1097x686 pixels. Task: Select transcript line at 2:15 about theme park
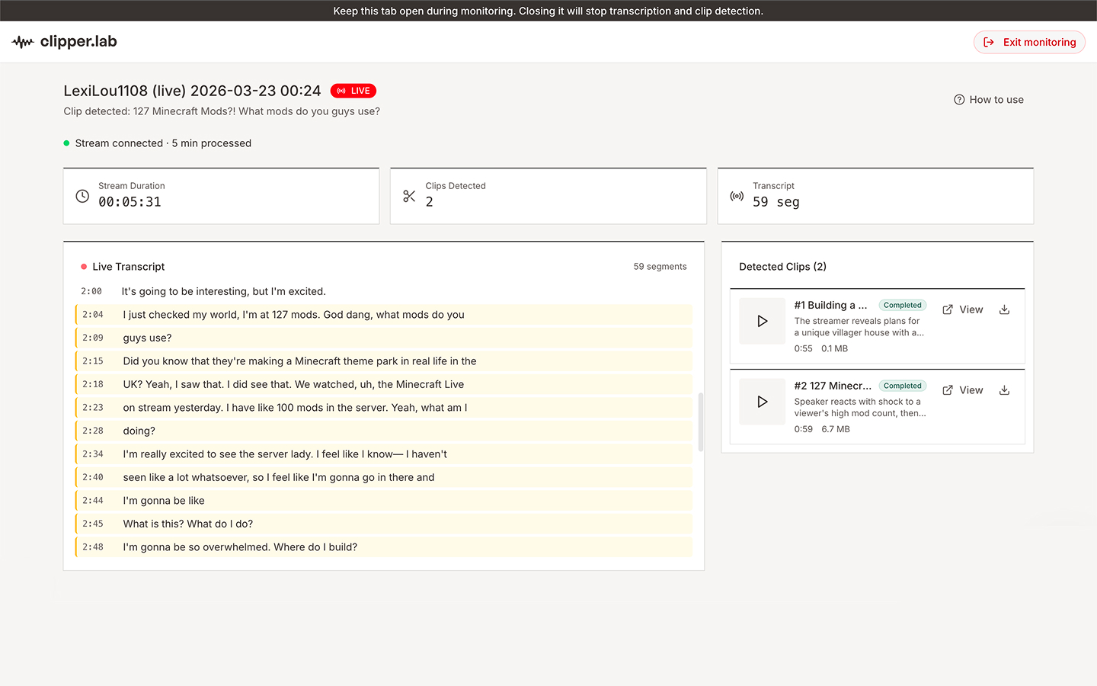point(299,361)
